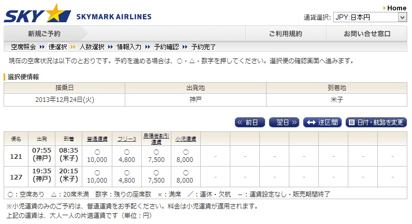412x224 pixels.
Task: Click 日付・航路を変更 change date button
Action: pyautogui.click(x=376, y=123)
